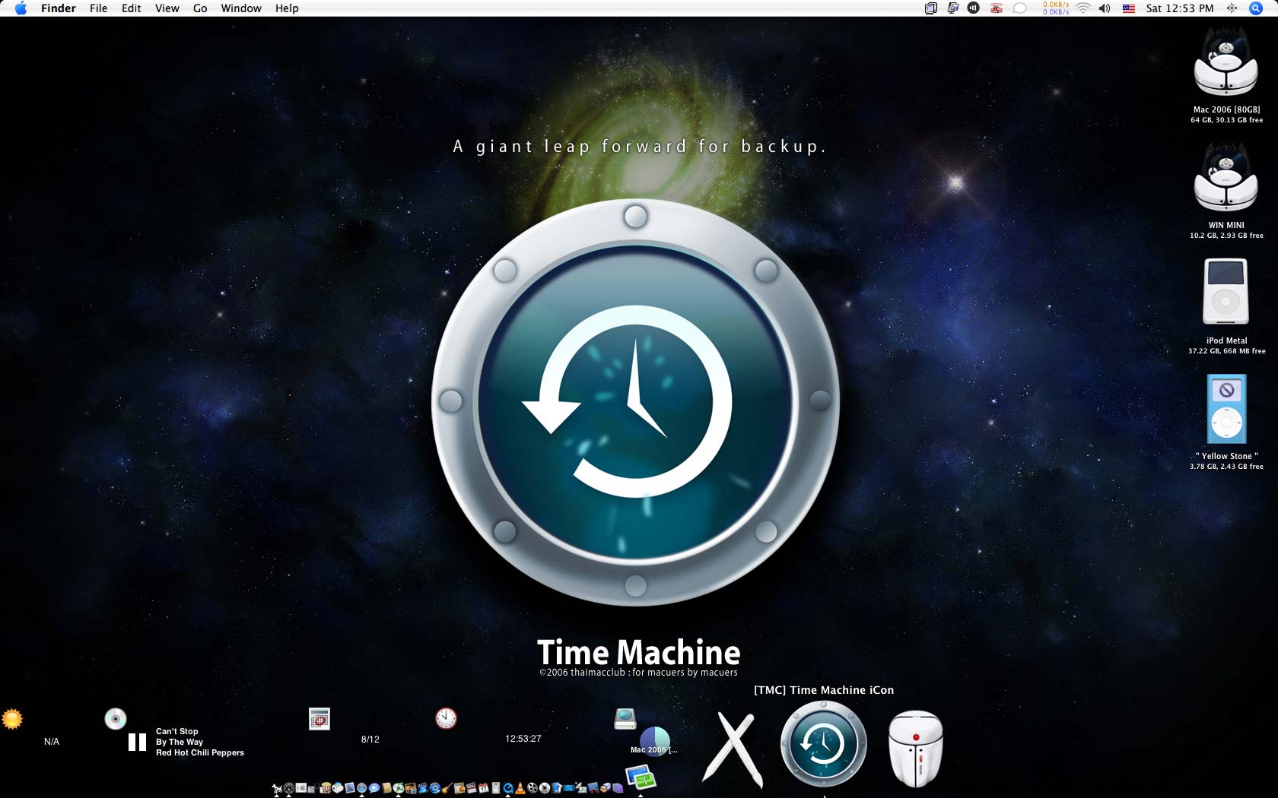Screen dimensions: 1278x798
Task: Click the red menu bar status icon
Action: [x=997, y=8]
